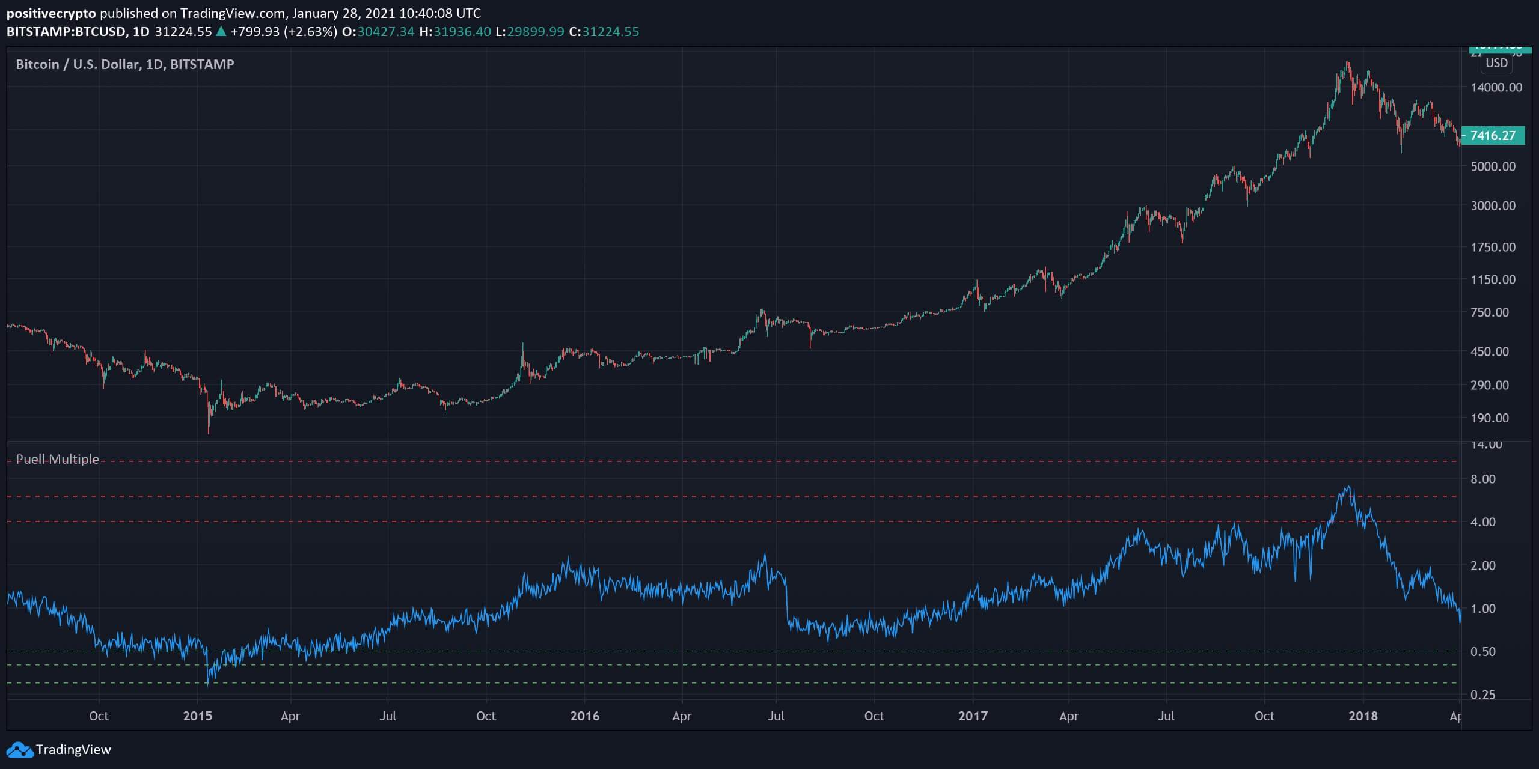
Task: Open the USD currency selector
Action: click(1496, 63)
